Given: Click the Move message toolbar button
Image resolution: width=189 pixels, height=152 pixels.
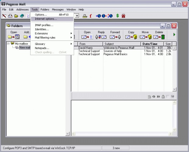Looking at the screenshot, I should click(145, 35).
